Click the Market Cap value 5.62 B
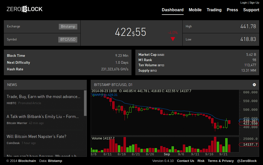This screenshot has width=263, height=165. pos(251,54)
